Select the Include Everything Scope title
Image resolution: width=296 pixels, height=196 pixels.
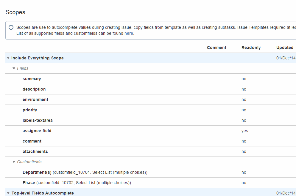38,58
